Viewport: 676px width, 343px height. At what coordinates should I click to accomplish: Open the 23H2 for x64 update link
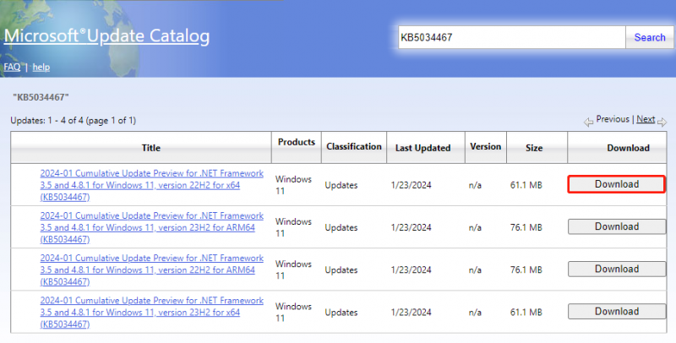pos(152,312)
